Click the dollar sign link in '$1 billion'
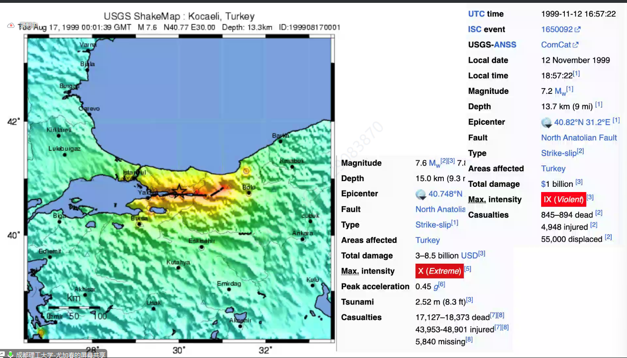The image size is (627, 358). (x=543, y=184)
